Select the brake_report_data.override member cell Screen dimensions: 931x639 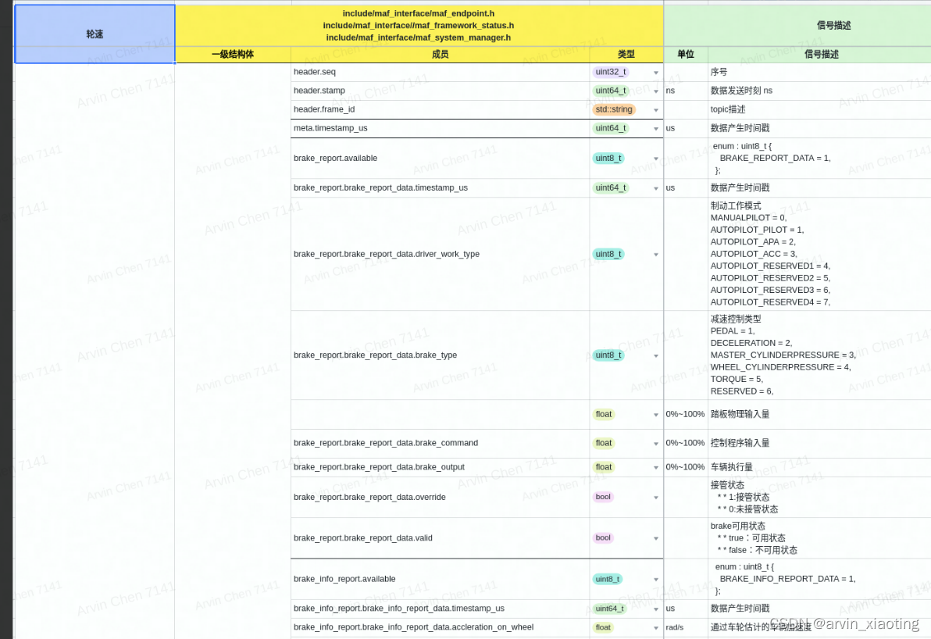click(440, 497)
